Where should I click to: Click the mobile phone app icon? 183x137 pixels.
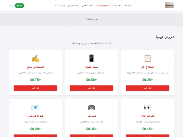[x=91, y=58]
